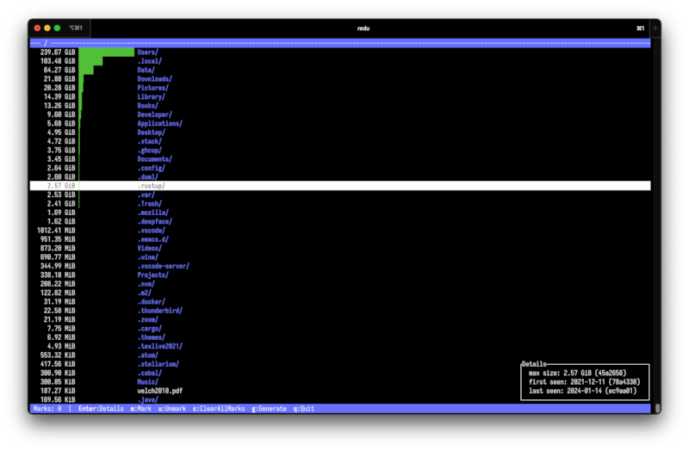Select the .nvm/ directory entry

coord(146,284)
